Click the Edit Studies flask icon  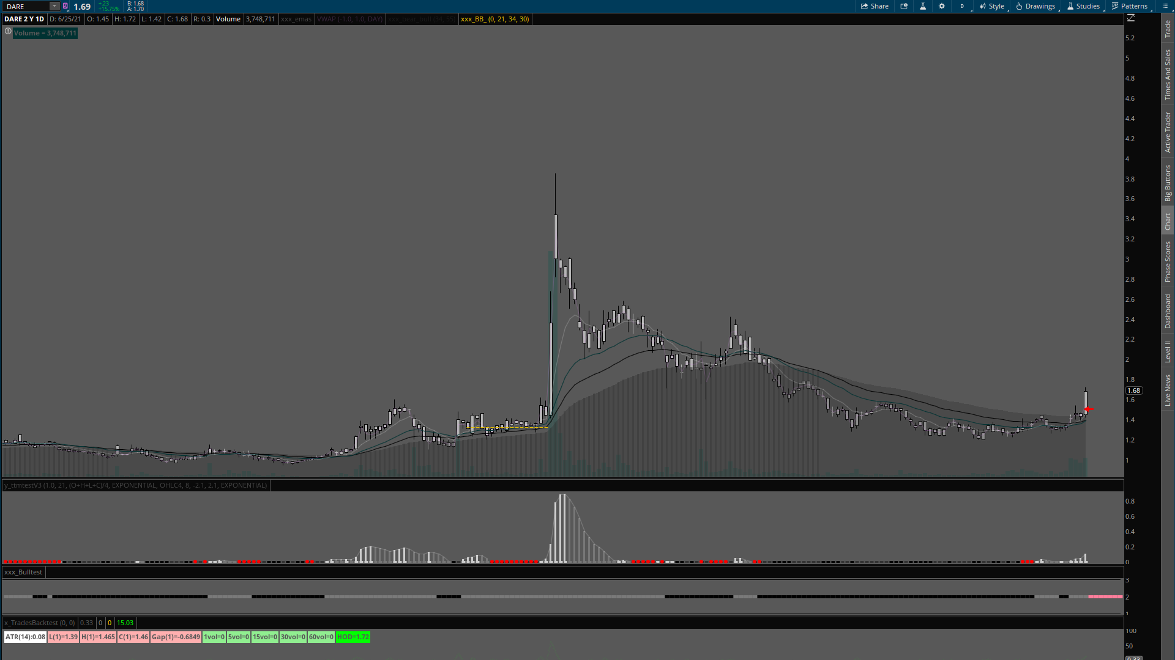(923, 6)
